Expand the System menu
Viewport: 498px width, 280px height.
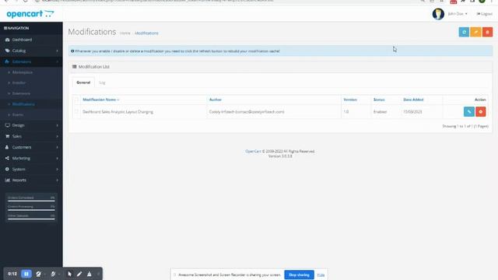[x=31, y=170]
